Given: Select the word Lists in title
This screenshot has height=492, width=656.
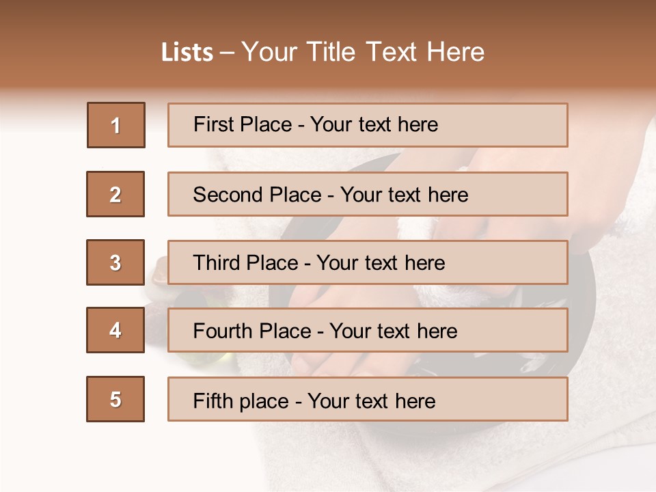Looking at the screenshot, I should 187,53.
